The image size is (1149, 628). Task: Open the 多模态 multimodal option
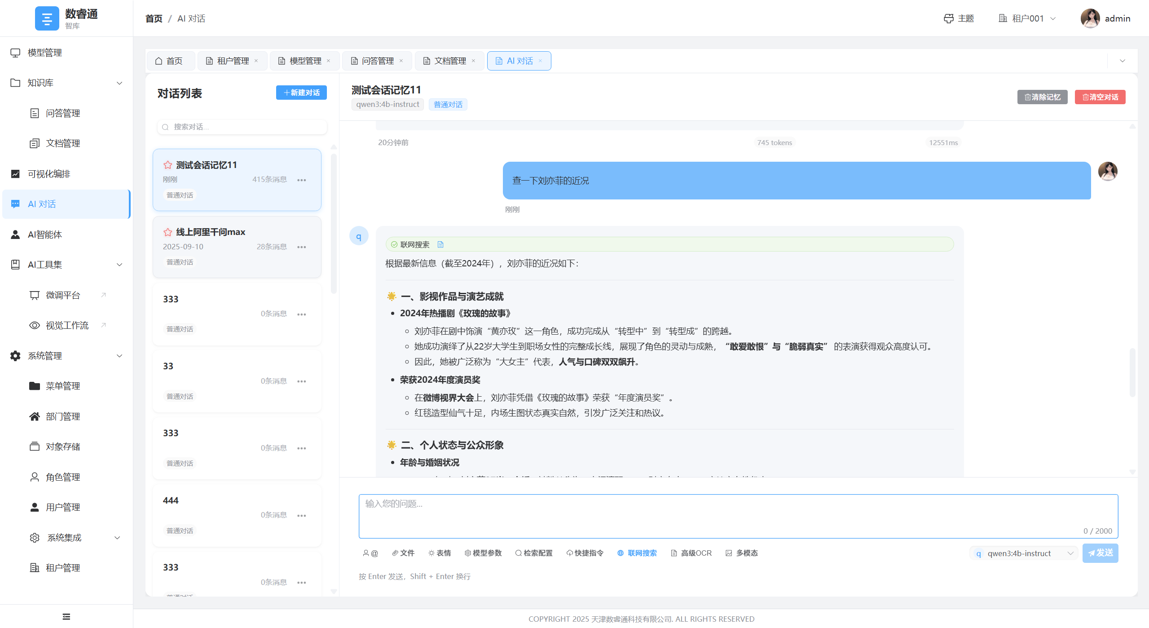click(741, 553)
